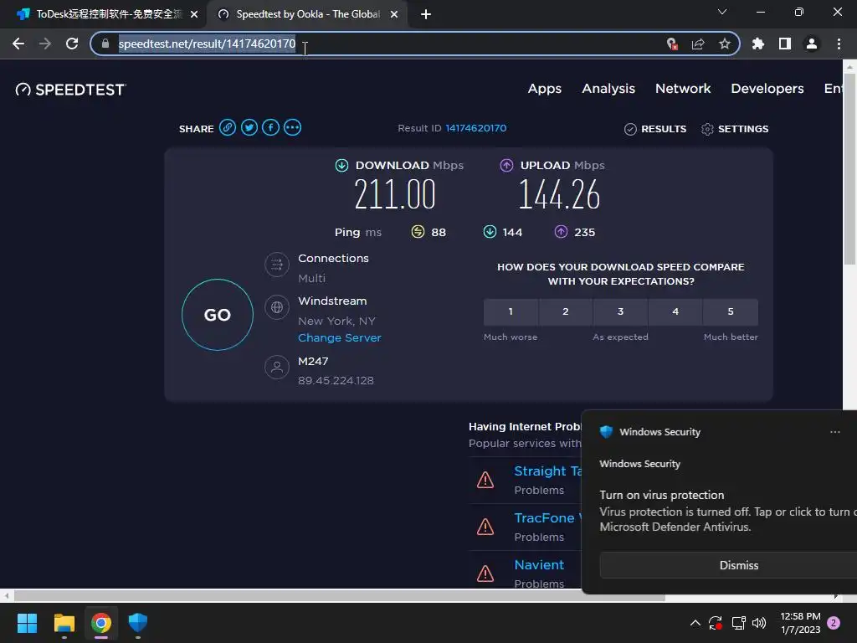Viewport: 857px width, 643px height.
Task: Click RESULTS button
Action: click(x=655, y=129)
